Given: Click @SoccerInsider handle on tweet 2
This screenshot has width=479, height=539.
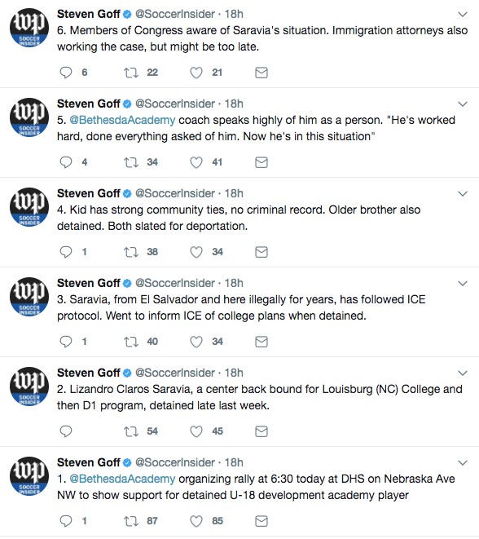Looking at the screenshot, I should (175, 373).
